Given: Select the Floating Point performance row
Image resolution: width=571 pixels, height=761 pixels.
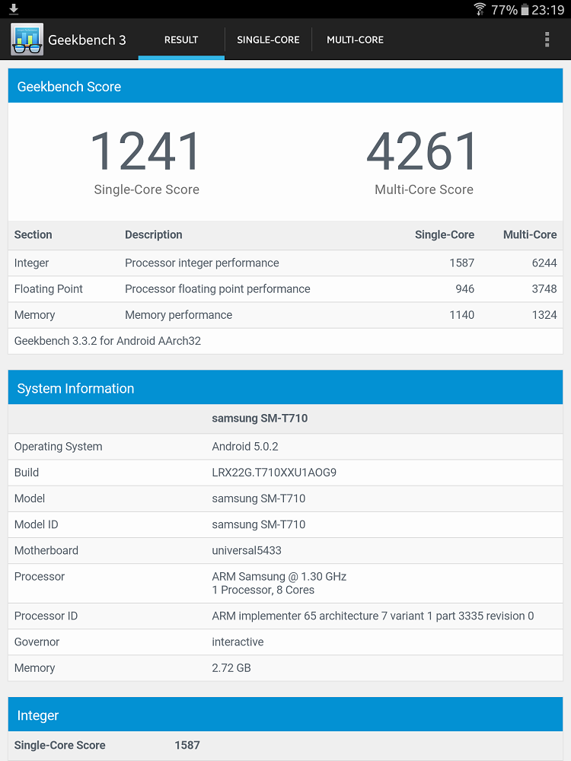Looking at the screenshot, I should [x=285, y=289].
